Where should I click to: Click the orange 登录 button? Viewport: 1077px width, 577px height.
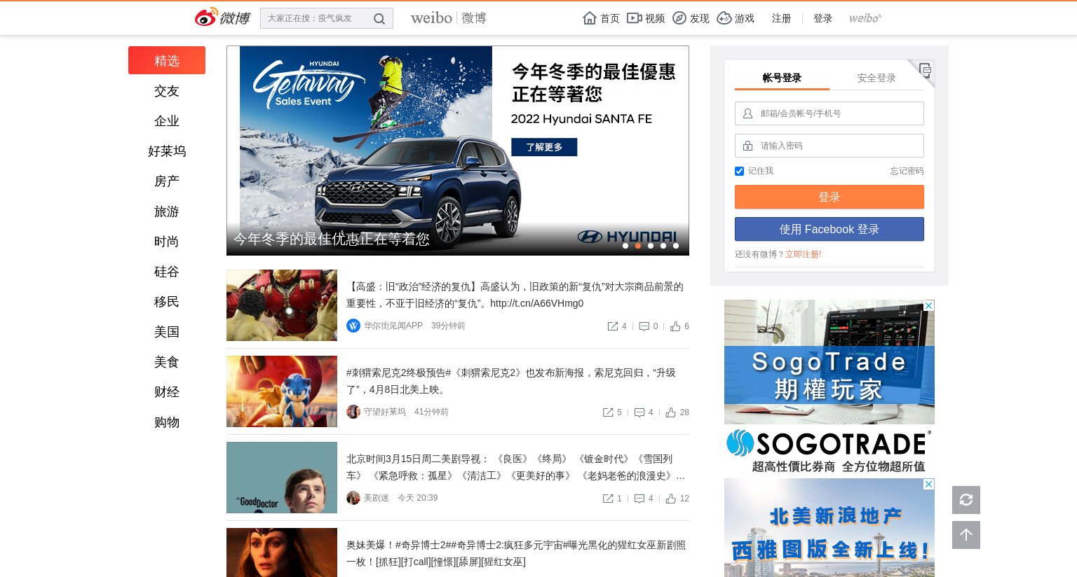tap(829, 197)
